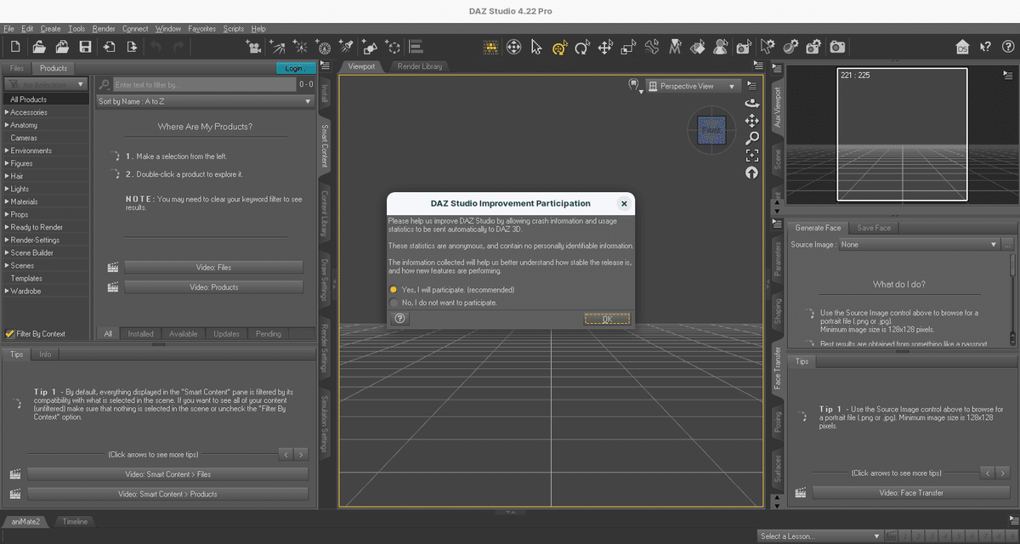Open the Help question mark toolbar icon

coord(1007,48)
